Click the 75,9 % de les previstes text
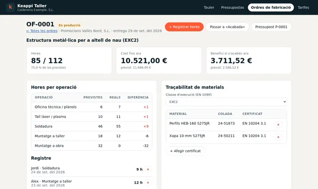The image size is (318, 189). click(x=49, y=68)
